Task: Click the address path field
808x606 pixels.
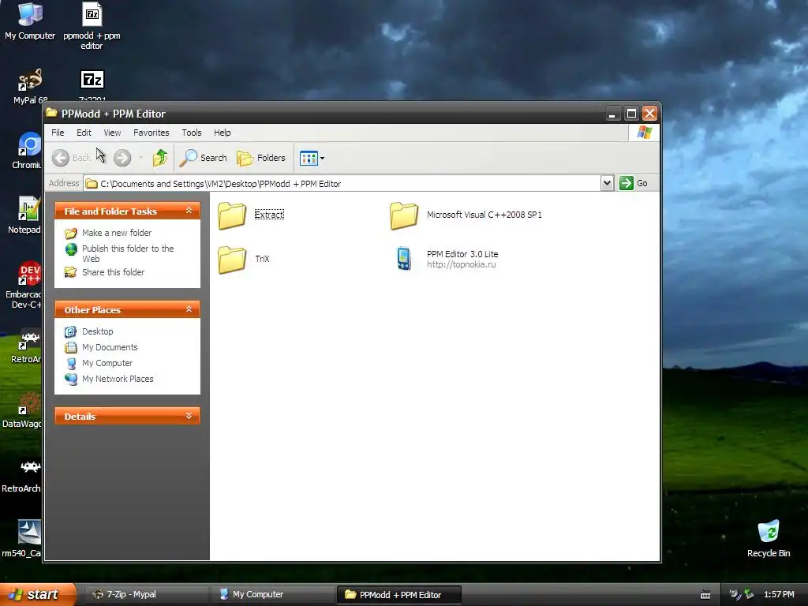Action: (342, 183)
